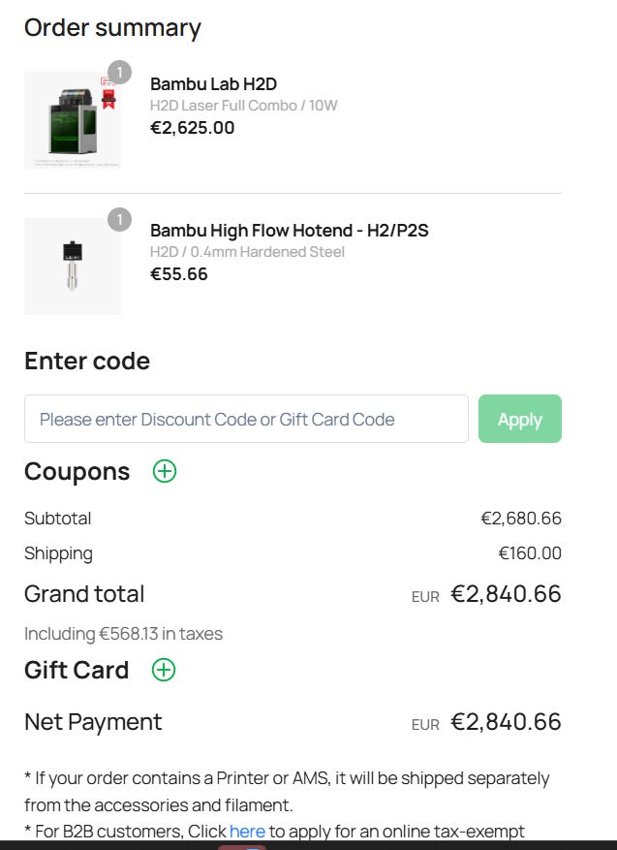Click the Coupons section heading

[x=77, y=472]
